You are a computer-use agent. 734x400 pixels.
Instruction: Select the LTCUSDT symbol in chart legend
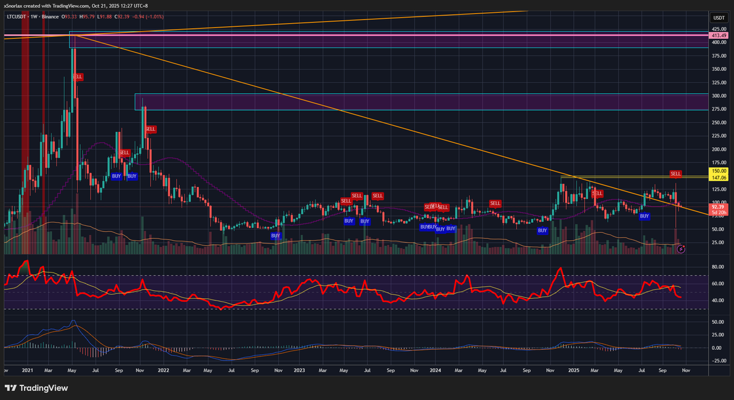click(15, 18)
